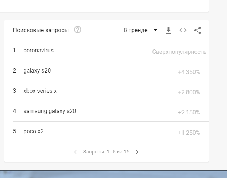Select the "galaxy s20" query
The height and width of the screenshot is (178, 227).
[x=37, y=71]
